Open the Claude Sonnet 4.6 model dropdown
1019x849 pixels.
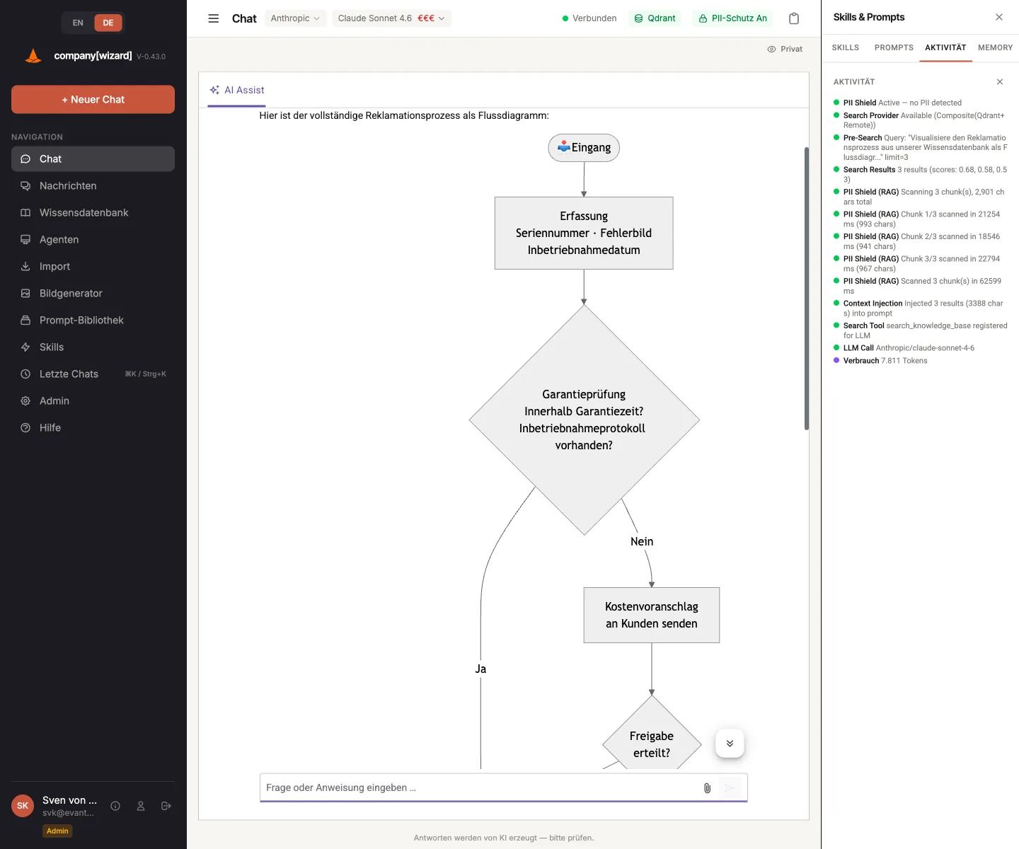[391, 18]
